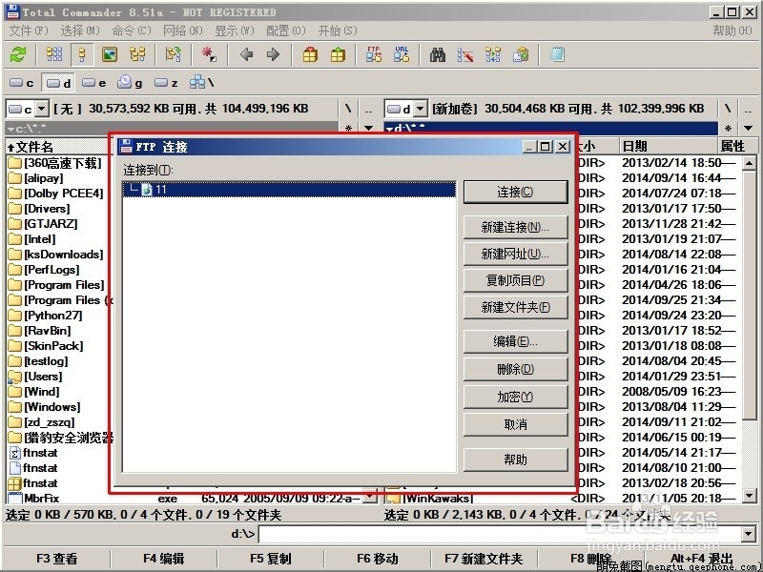Open right panel directory history arrow
This screenshot has height=572, width=763.
[x=748, y=129]
